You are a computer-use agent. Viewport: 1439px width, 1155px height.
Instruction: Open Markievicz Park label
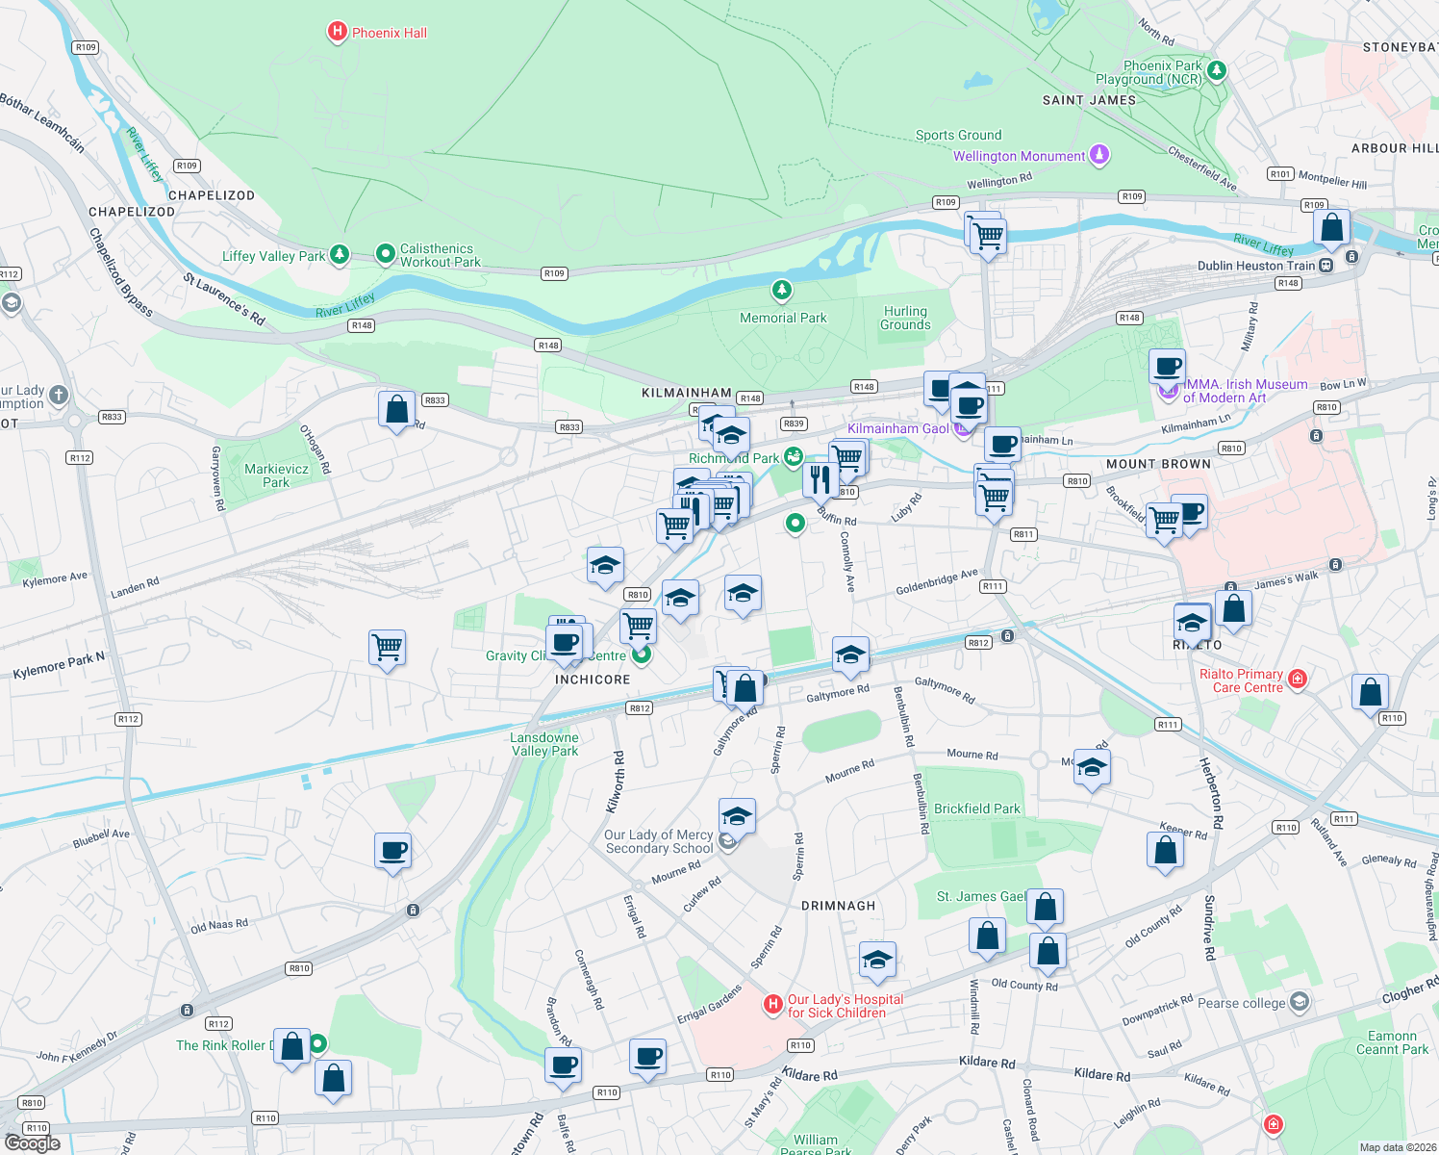[276, 475]
